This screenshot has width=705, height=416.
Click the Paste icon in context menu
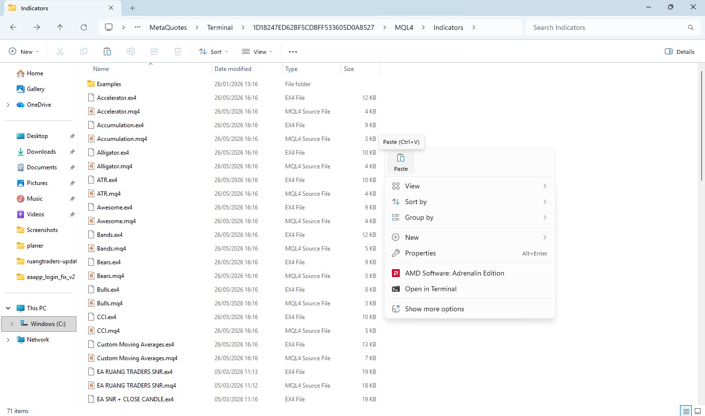(x=401, y=162)
